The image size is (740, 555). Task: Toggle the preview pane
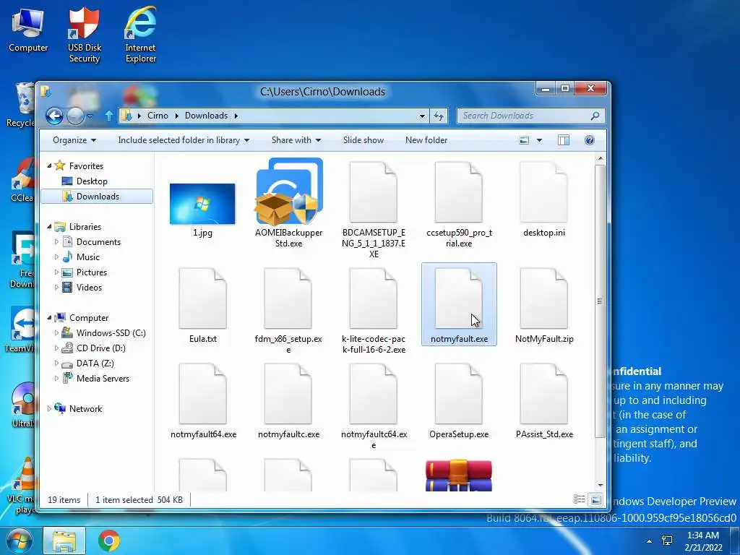(x=564, y=140)
